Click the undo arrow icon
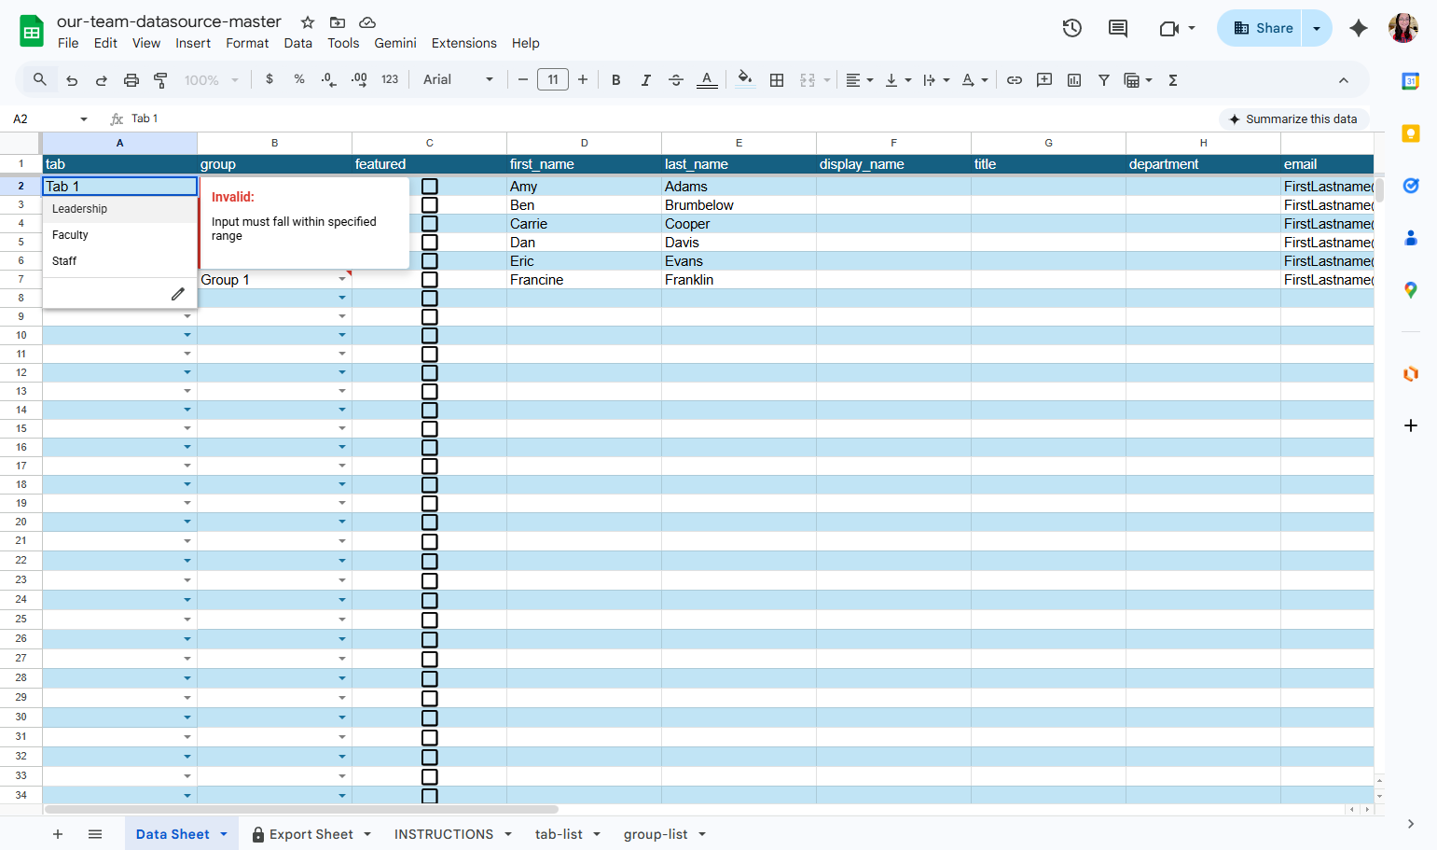 click(72, 80)
